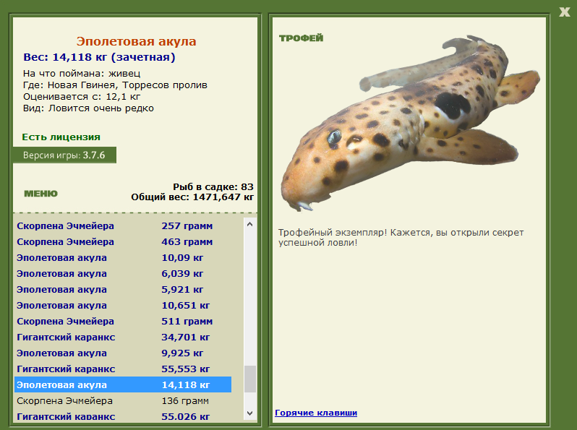Viewport: 577px width, 430px height.
Task: Select Эполетовая акула 6,039 кг row
Action: point(123,274)
